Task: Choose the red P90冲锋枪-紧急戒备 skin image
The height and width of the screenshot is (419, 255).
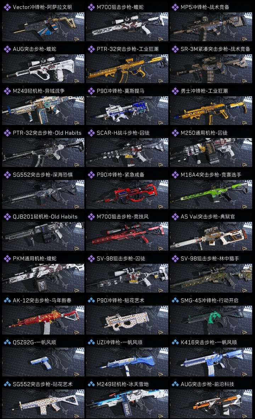Action: click(x=127, y=194)
